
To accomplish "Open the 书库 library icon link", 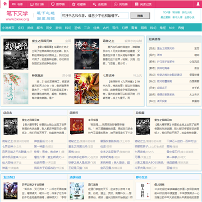I will [17, 4].
